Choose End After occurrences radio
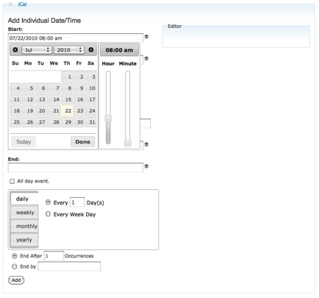Screen dimensions: 319x298 coord(15,256)
